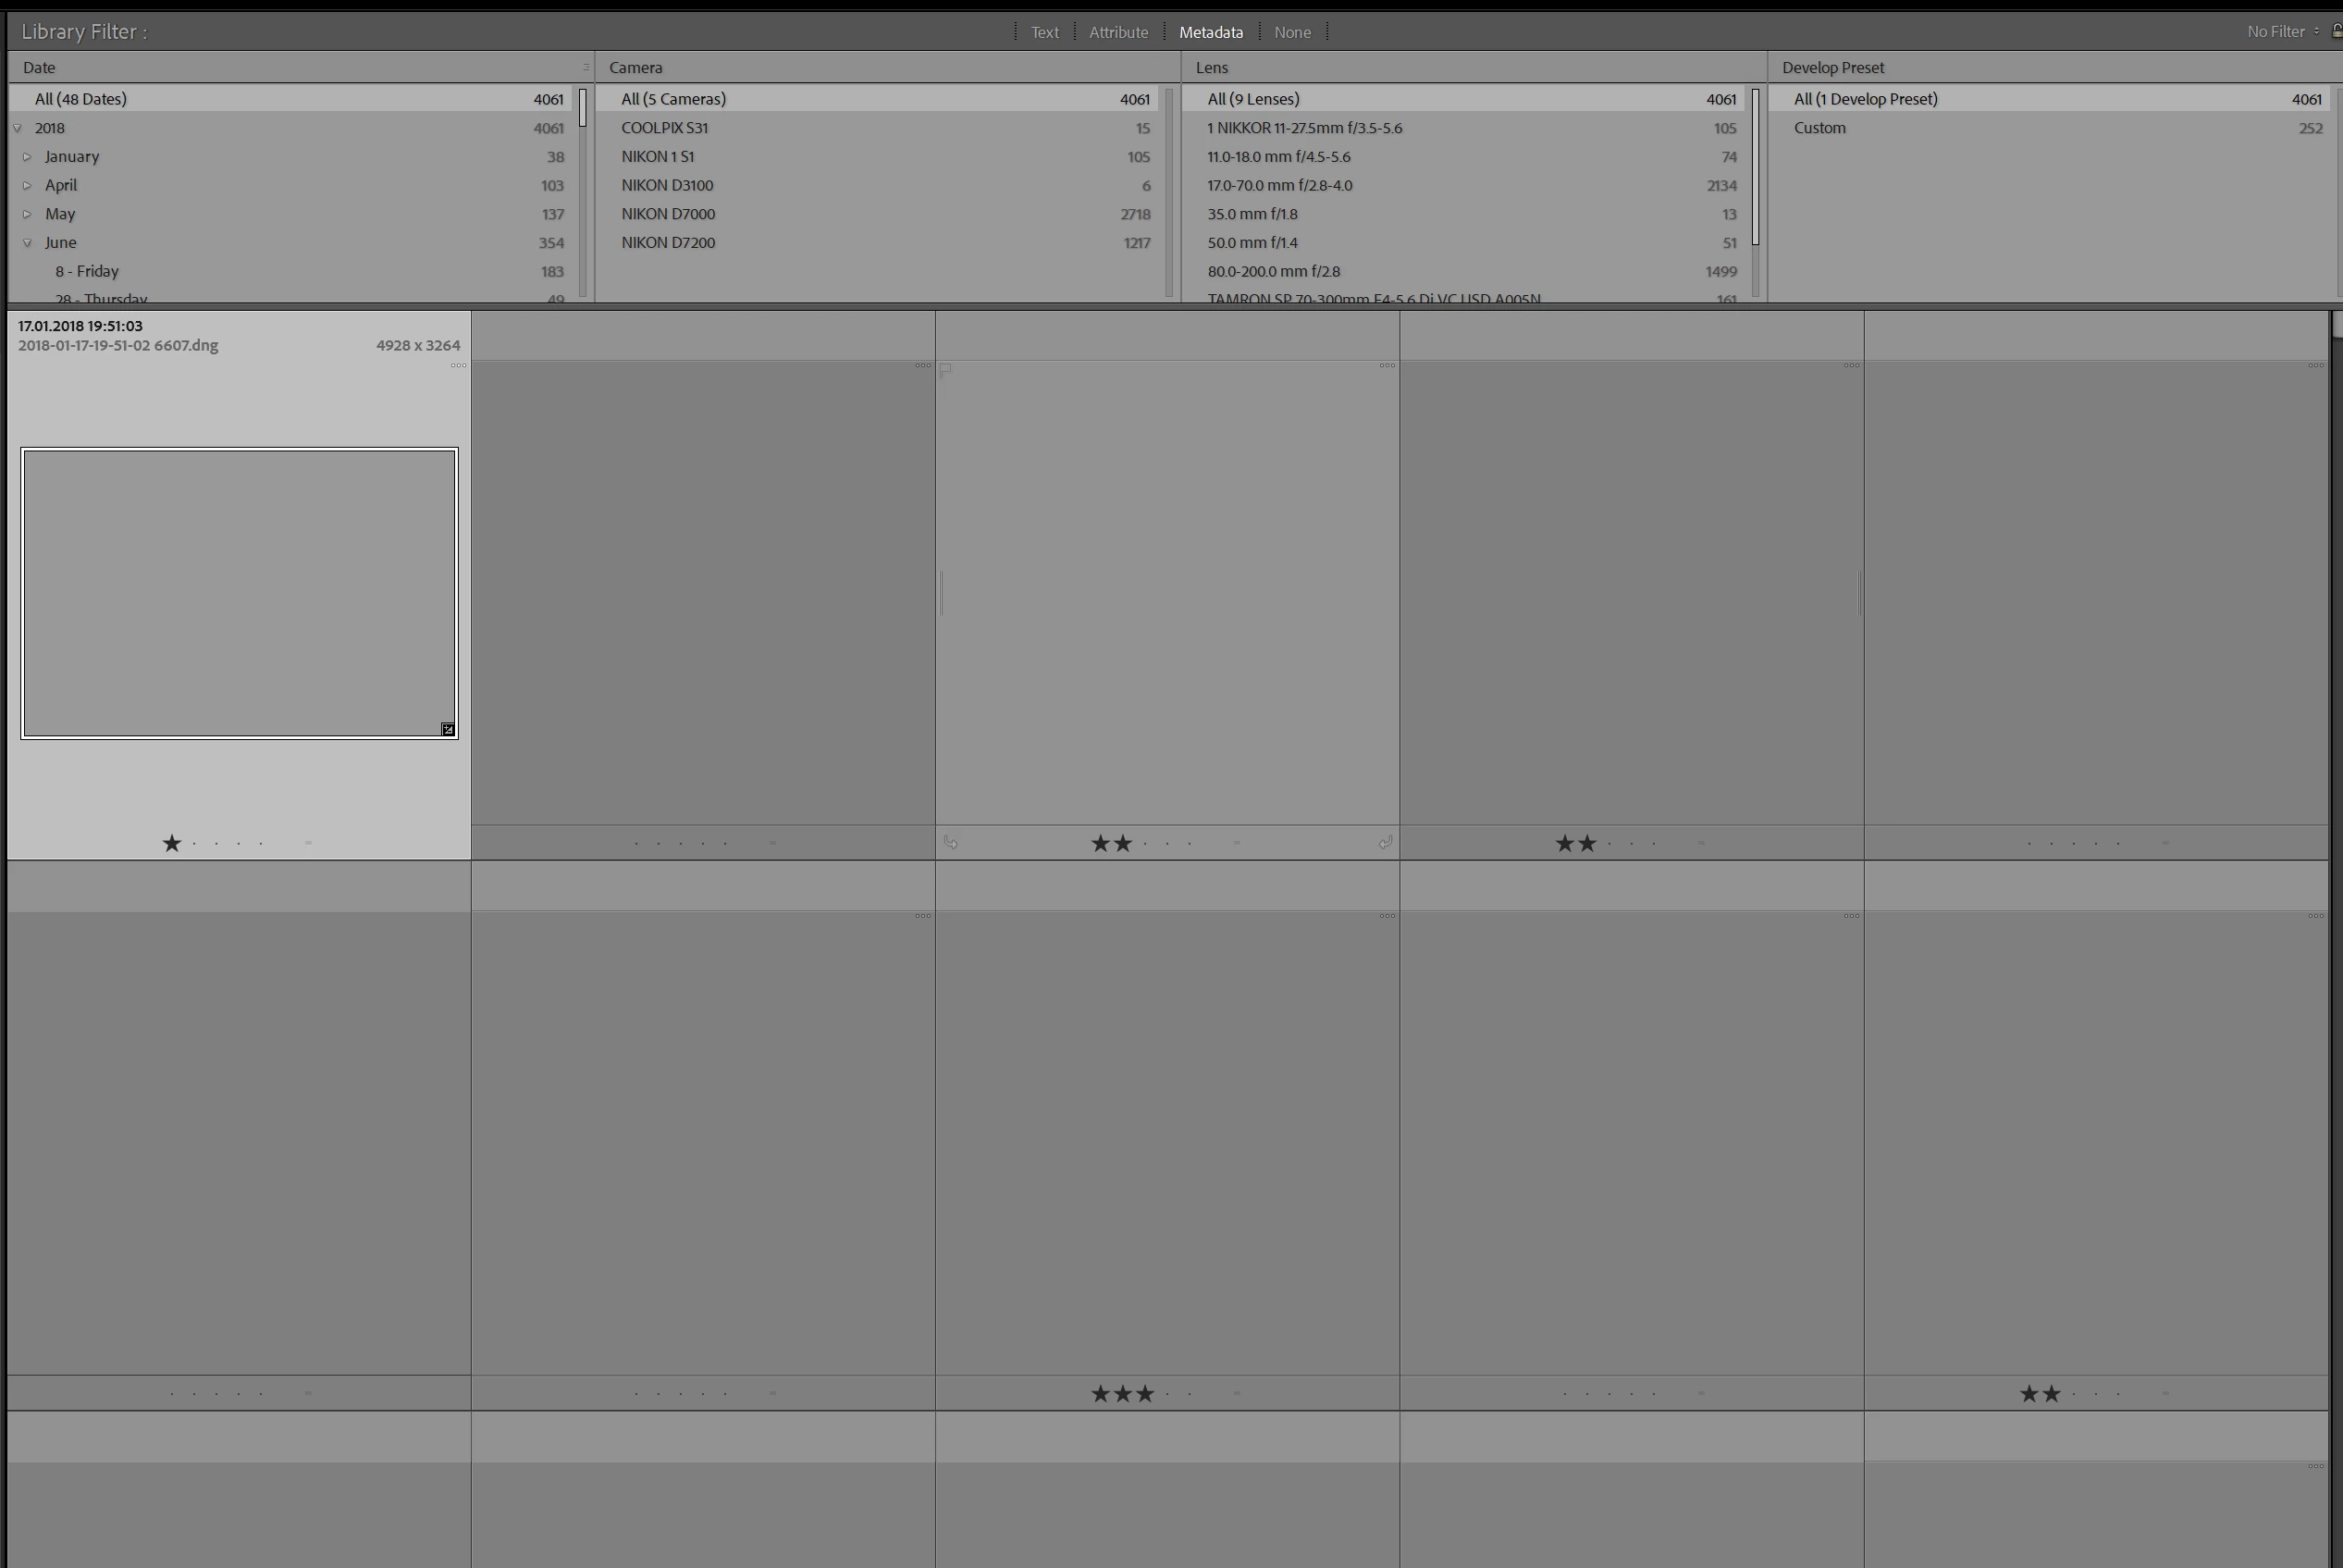
Task: Click the flag icon on third grid cell
Action: click(x=946, y=370)
